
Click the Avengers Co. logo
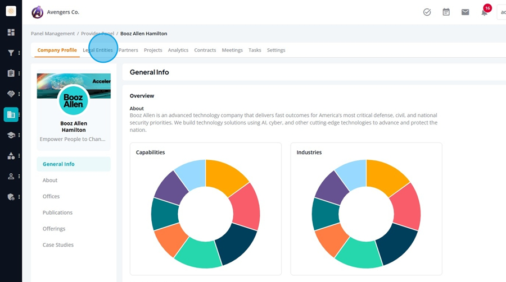click(x=38, y=12)
